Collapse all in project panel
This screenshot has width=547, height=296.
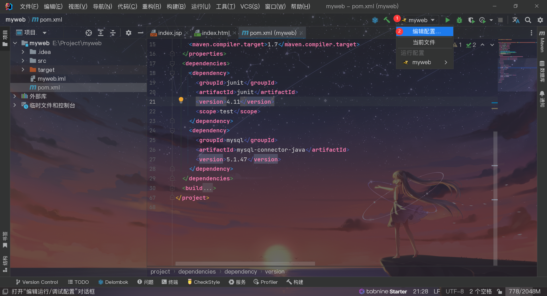pos(113,33)
